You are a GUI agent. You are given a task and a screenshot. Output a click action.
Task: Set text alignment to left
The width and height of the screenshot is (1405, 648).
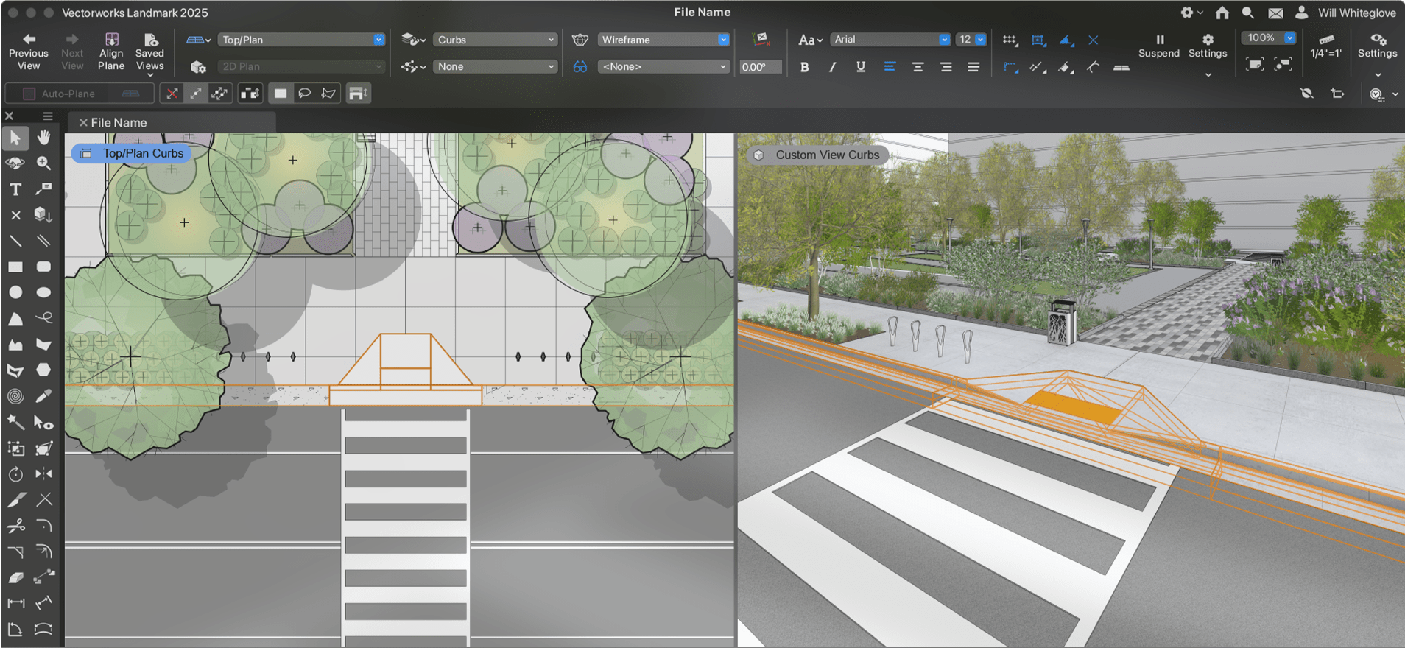(890, 67)
